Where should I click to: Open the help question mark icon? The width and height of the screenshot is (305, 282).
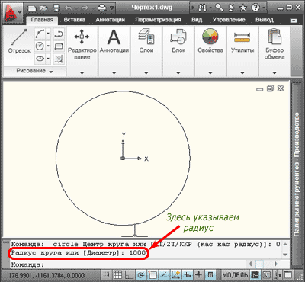(255, 8)
